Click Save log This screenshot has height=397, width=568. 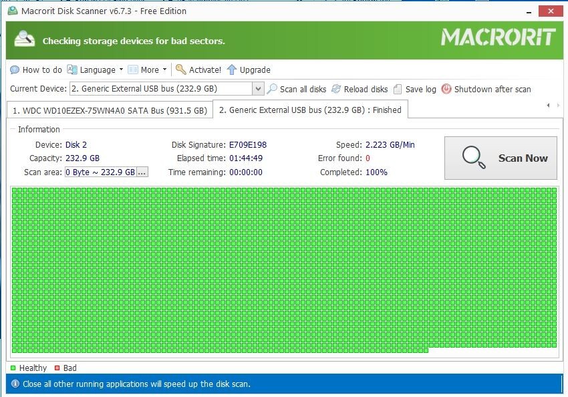click(415, 89)
